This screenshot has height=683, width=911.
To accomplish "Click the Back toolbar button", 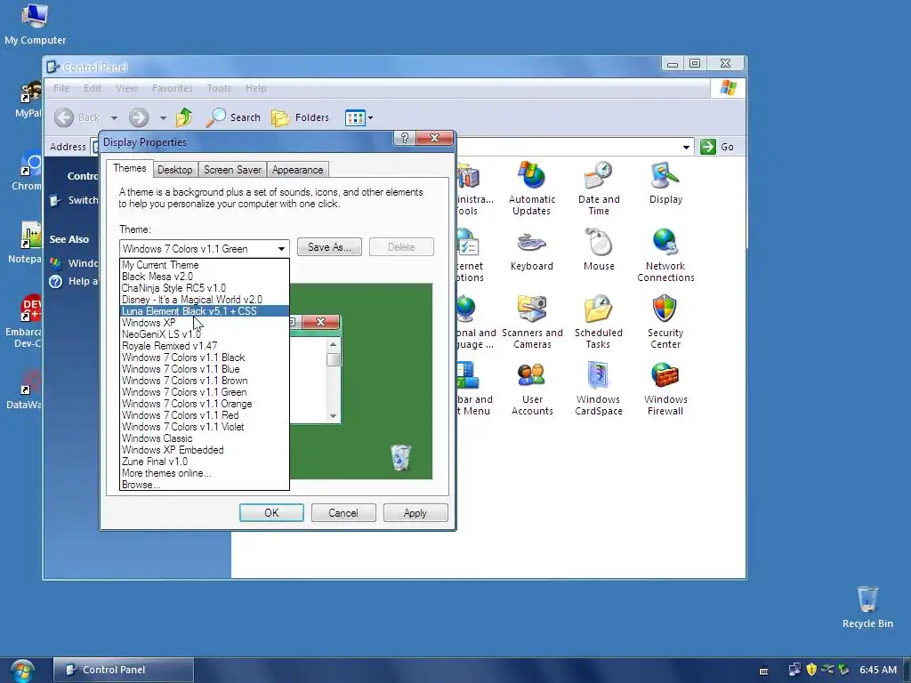I will pos(78,117).
